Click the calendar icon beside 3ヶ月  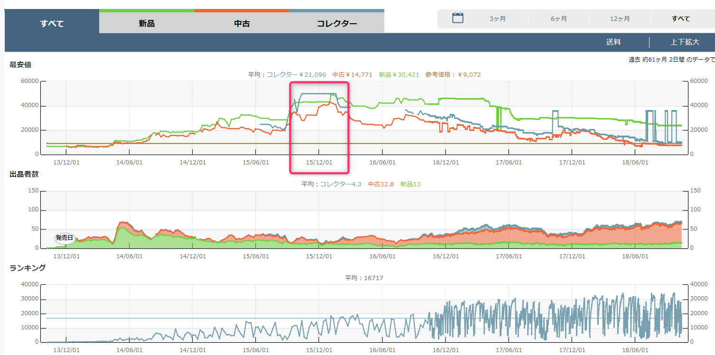point(457,18)
